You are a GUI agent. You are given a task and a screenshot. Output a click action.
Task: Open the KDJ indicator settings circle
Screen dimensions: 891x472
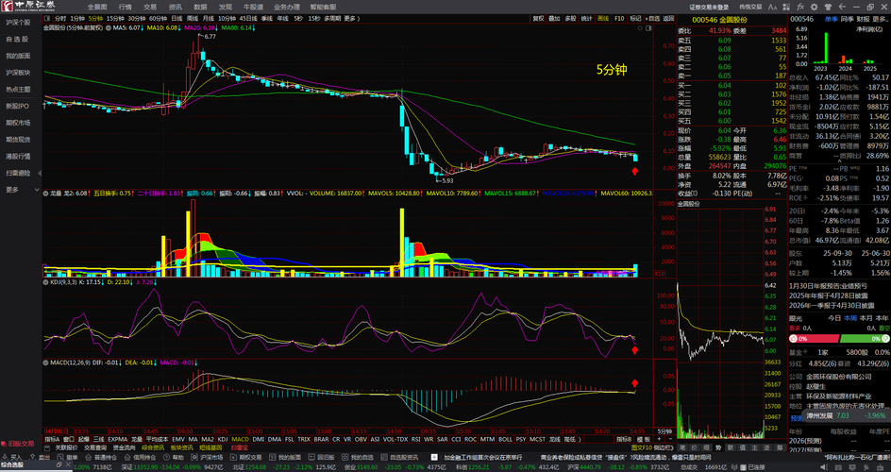45,281
